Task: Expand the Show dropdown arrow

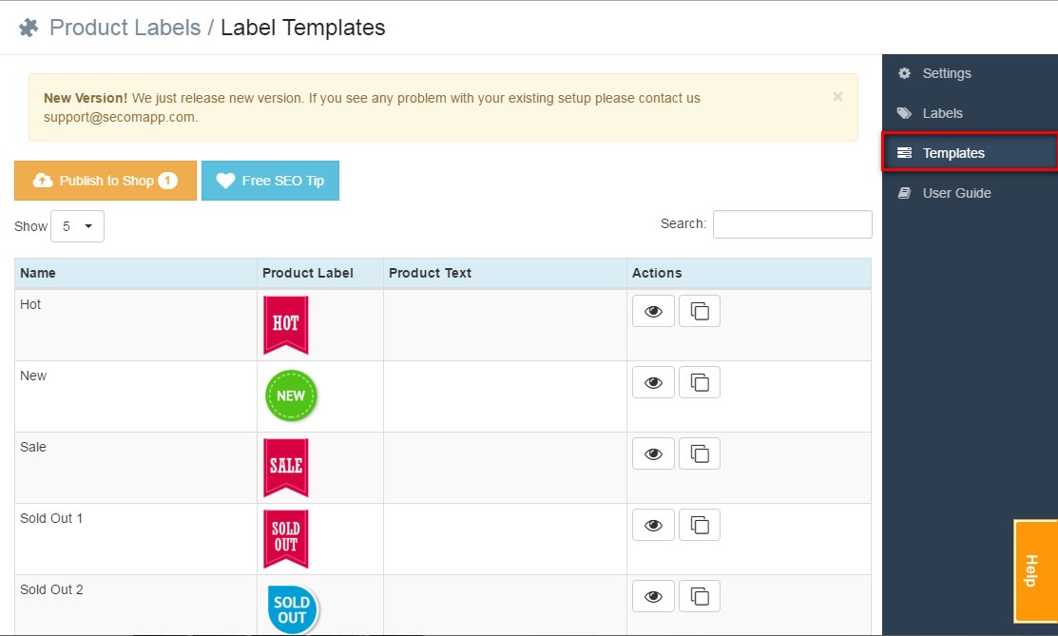Action: pyautogui.click(x=89, y=226)
